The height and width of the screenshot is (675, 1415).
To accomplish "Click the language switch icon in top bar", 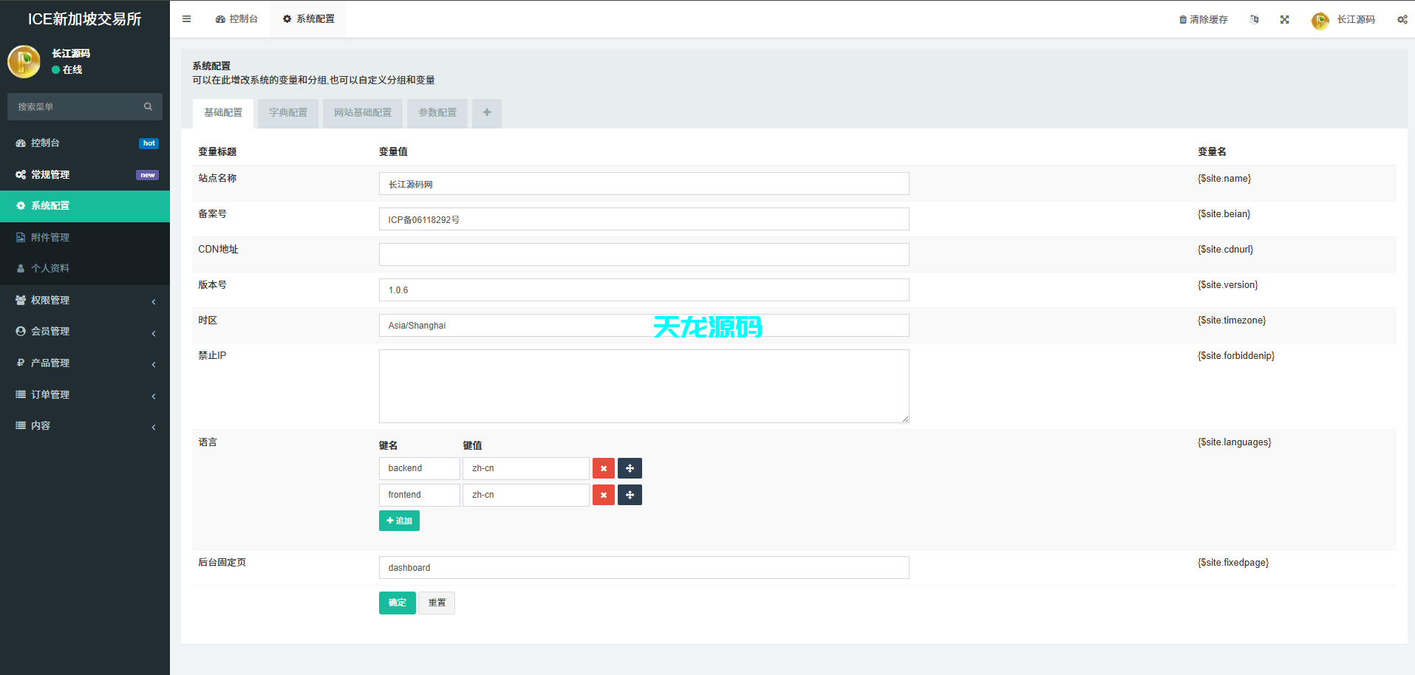I will pos(1253,20).
